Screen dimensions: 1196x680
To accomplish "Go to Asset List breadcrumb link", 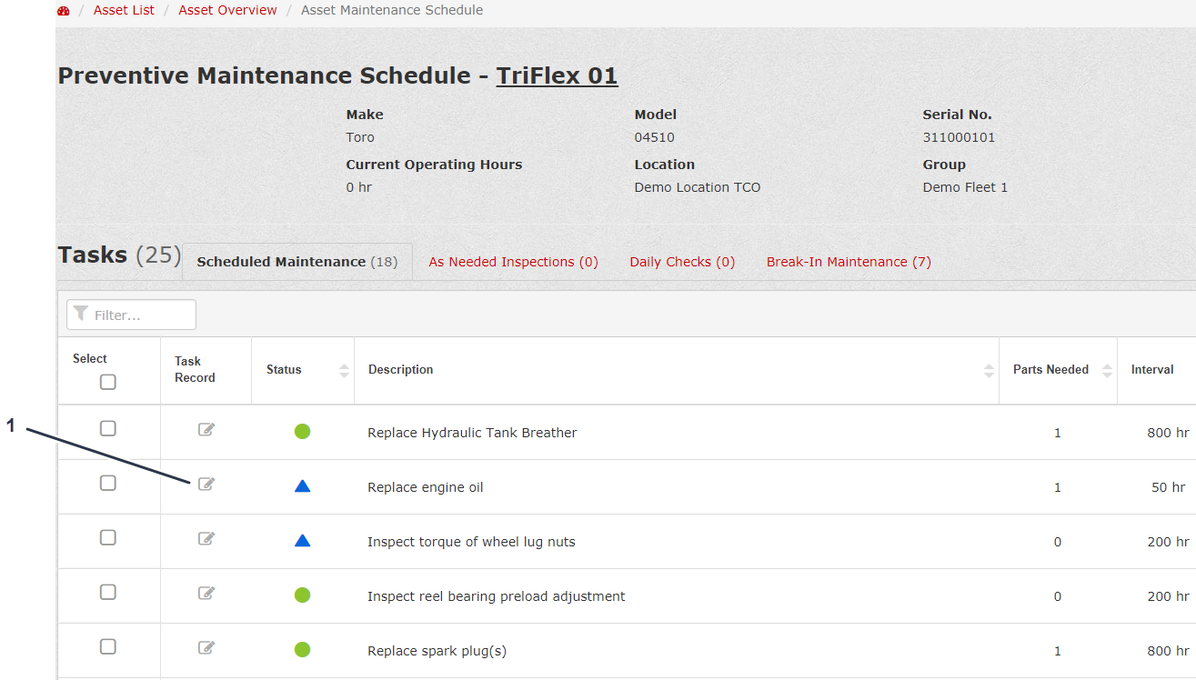I will (124, 11).
